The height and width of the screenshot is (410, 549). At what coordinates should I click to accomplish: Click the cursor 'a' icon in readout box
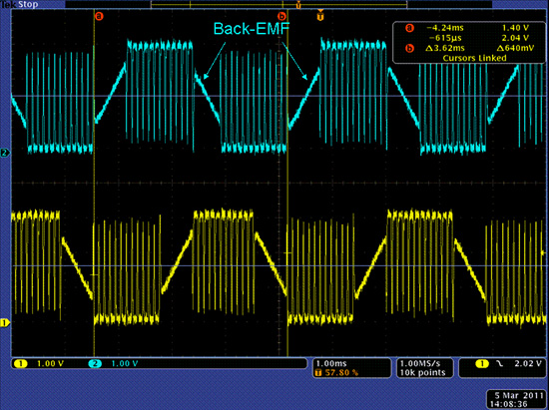[x=409, y=28]
